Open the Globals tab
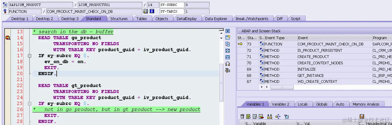This screenshot has width=392, height=125. 322,104
